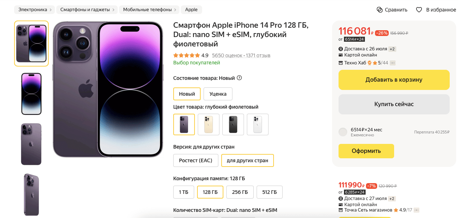The height and width of the screenshot is (218, 458).
Task: Click the question mark near Состояние товара
Action: coord(240,78)
